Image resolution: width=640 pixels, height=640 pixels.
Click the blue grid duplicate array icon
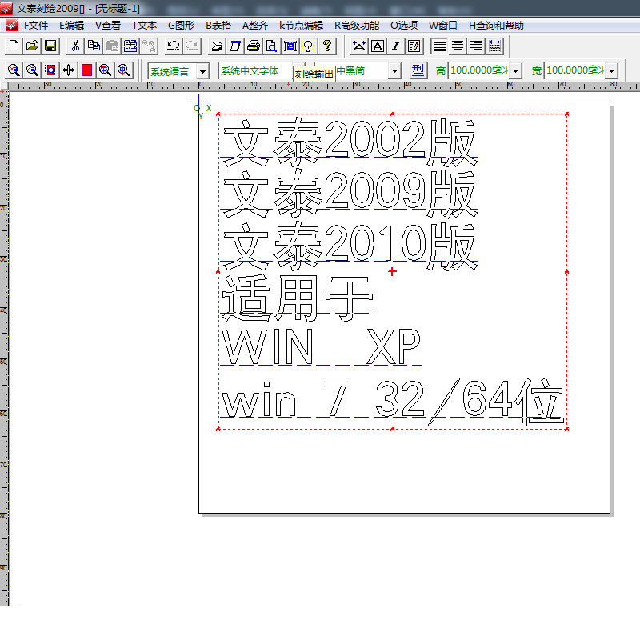pyautogui.click(x=130, y=46)
